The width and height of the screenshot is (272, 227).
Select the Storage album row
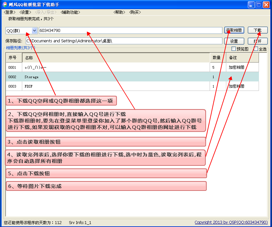(132, 77)
